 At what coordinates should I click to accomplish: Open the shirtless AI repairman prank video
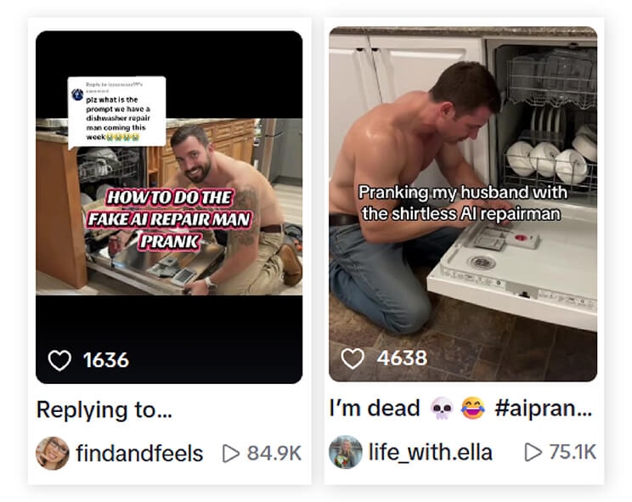coord(463,204)
